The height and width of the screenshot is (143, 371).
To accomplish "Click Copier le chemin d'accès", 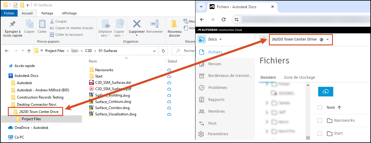I will coord(72,28).
